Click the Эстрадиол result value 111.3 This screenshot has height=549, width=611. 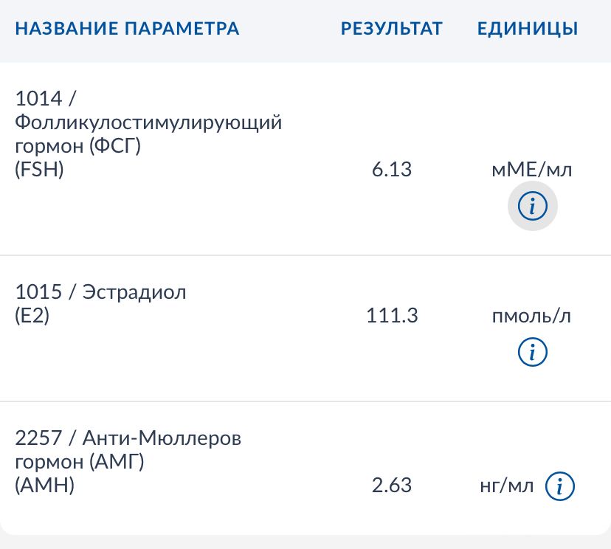393,315
